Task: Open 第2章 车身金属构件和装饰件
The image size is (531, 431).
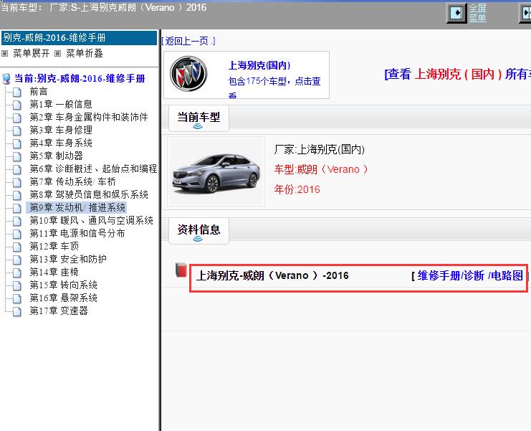Action: (x=89, y=117)
